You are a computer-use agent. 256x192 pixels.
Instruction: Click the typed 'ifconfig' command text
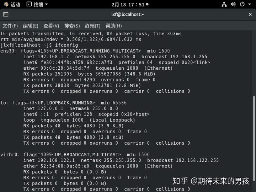click(66, 45)
